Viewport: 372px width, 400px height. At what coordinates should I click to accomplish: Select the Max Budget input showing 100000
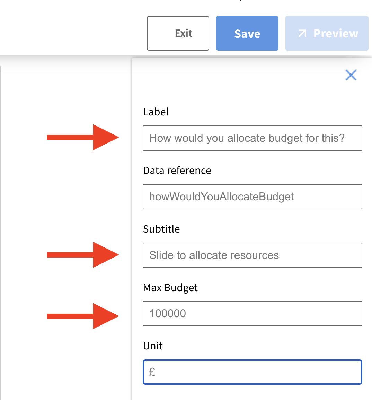[252, 313]
